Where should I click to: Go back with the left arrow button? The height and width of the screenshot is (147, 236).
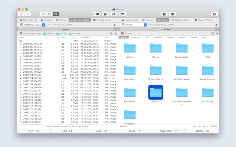point(21,14)
